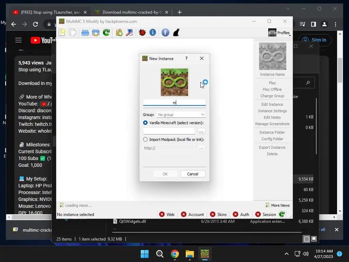Click the green refresh status icon

pos(282,214)
